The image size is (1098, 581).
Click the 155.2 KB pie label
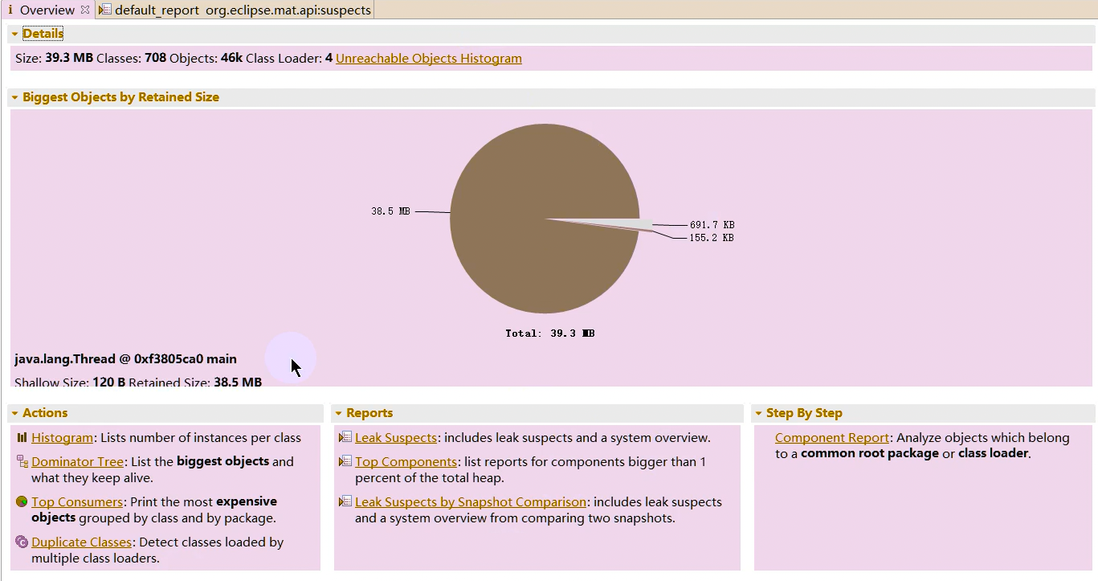click(x=712, y=238)
